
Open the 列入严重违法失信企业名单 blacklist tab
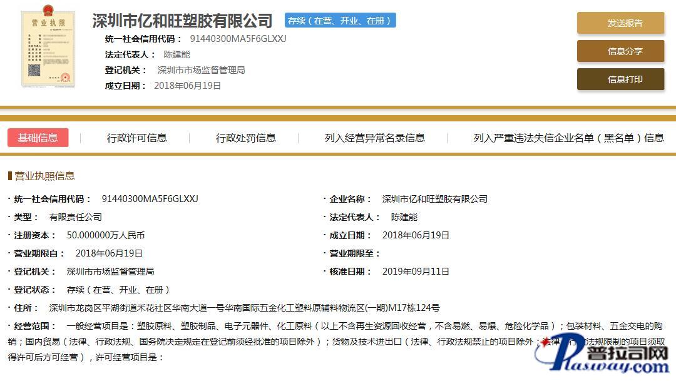click(x=568, y=138)
